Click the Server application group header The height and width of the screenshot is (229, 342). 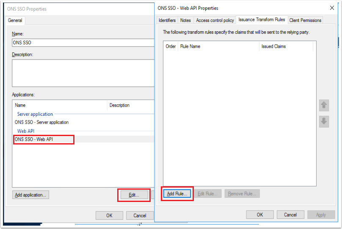(x=35, y=114)
